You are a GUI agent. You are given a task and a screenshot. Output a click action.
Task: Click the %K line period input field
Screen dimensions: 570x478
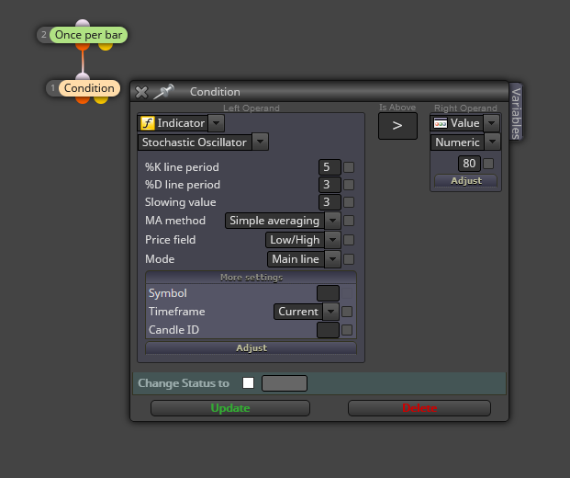click(330, 167)
